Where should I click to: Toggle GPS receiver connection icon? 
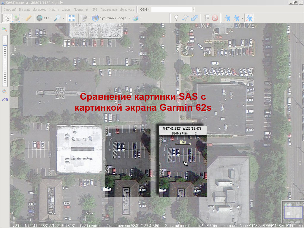coord(227,18)
